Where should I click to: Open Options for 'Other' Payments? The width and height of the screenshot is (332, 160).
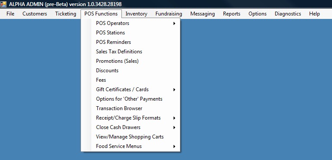[130, 99]
